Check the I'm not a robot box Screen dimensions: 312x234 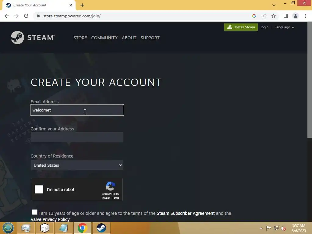[x=39, y=189]
